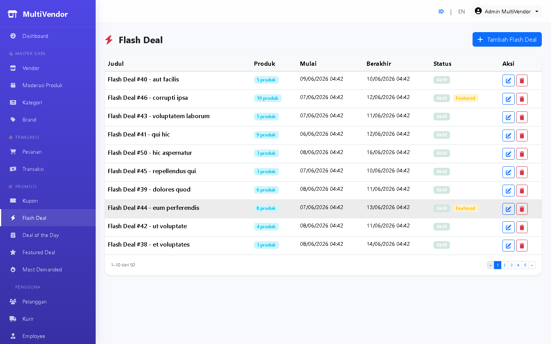Edit Flash Deal #42 ut voluptate
Viewport: 551px width, 344px height.
508,227
